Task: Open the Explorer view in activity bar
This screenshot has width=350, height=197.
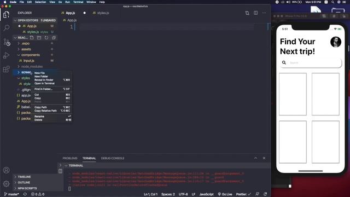Action: (6, 15)
